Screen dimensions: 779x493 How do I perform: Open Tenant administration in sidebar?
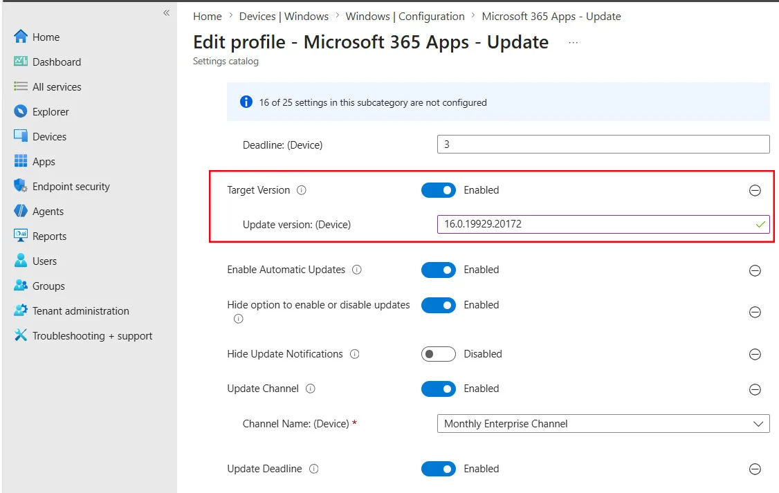pos(80,310)
